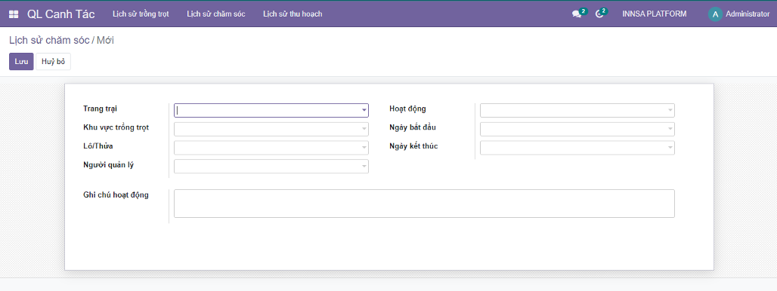Expand the Khu vực trồng trọt dropdown

(x=271, y=129)
